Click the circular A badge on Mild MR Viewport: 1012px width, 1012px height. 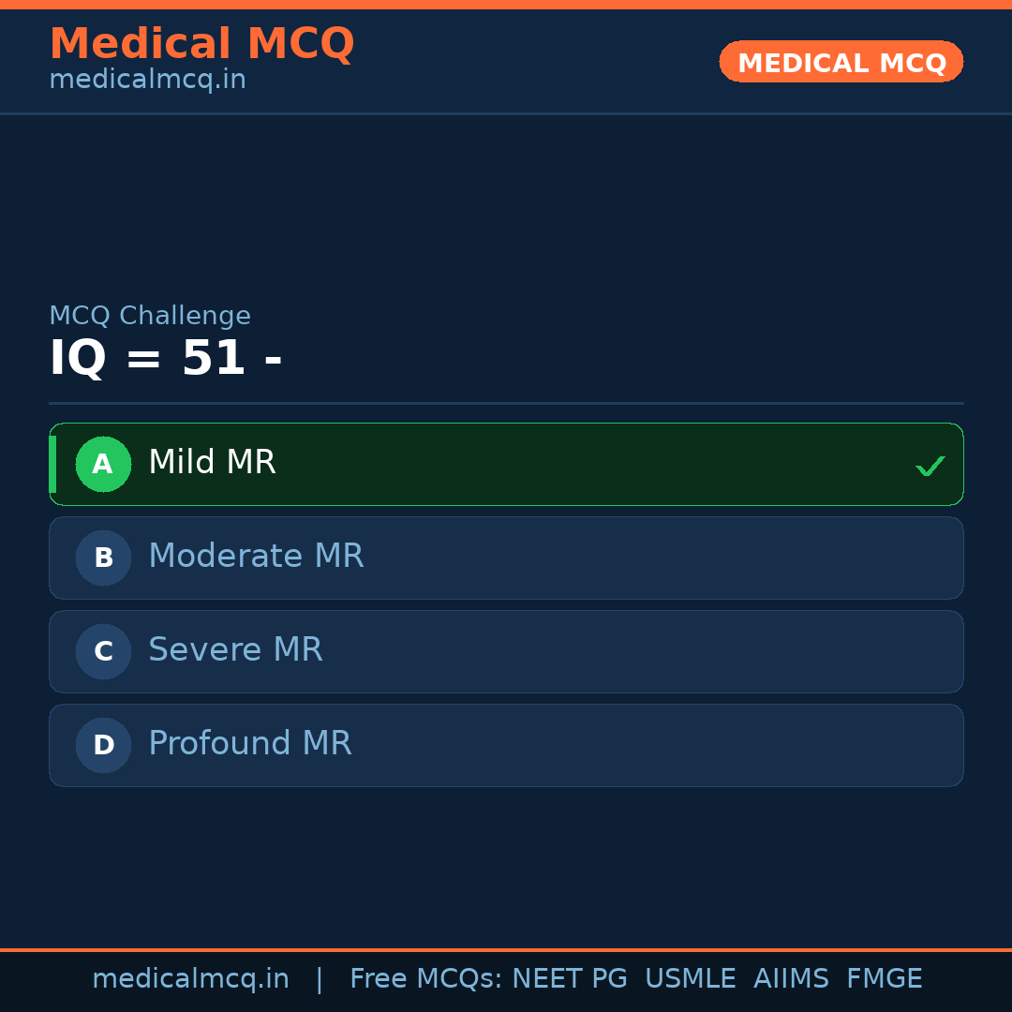(103, 464)
